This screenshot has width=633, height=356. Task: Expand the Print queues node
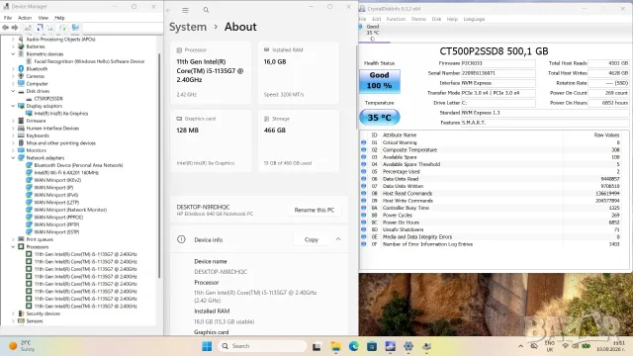click(13, 239)
